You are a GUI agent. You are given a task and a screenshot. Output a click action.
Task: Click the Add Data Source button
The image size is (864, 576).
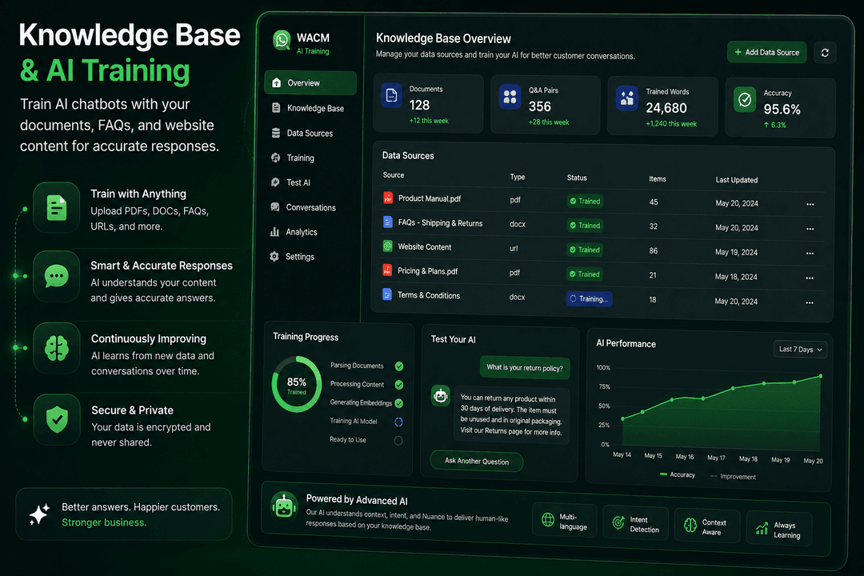(766, 52)
